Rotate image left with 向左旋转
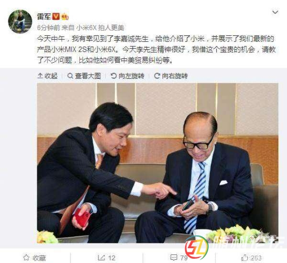 pyautogui.click(x=127, y=76)
